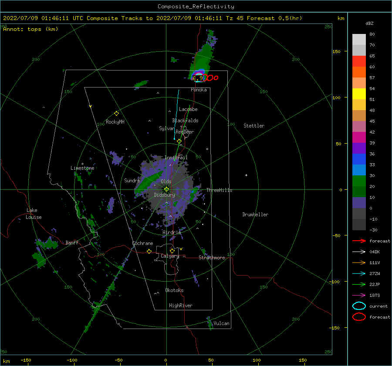Click the red forecast arrow legend icon
The width and height of the screenshot is (392, 366).
pos(359,241)
